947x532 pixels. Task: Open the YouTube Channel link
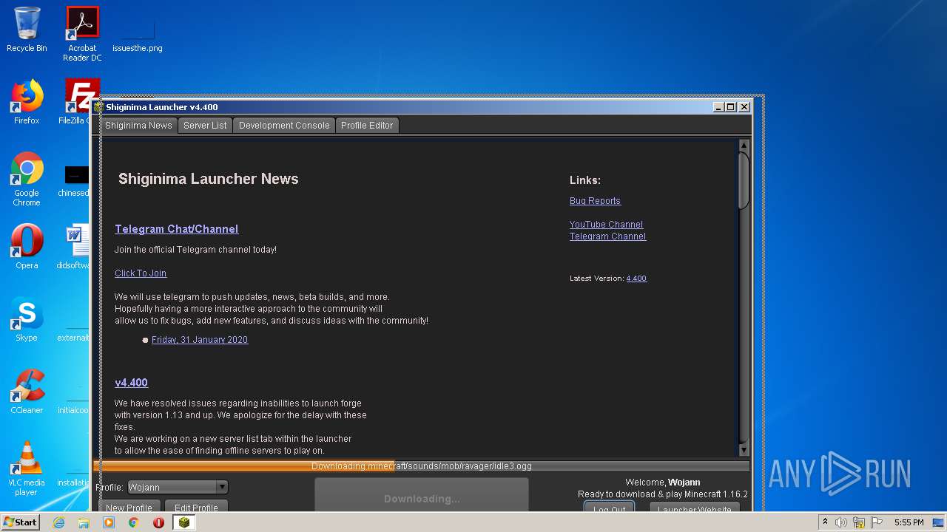point(606,225)
